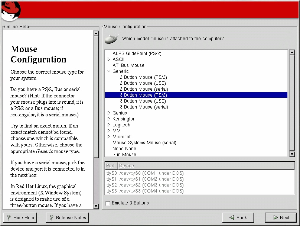Click mouse list scrollbar down arrow
Image resolution: width=300 pixels, height=226 pixels.
(292, 154)
